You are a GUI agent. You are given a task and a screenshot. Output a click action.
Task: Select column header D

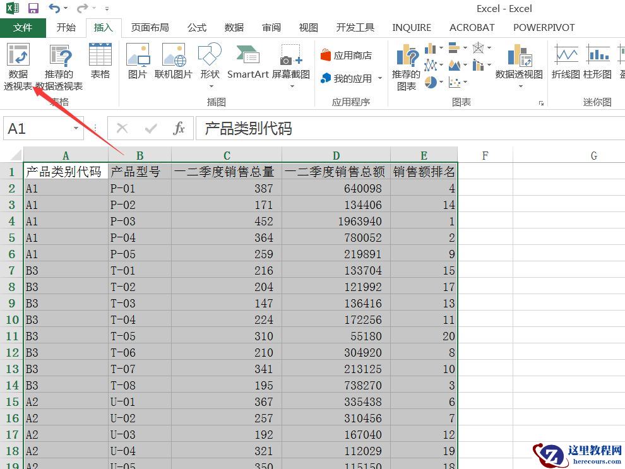click(336, 155)
